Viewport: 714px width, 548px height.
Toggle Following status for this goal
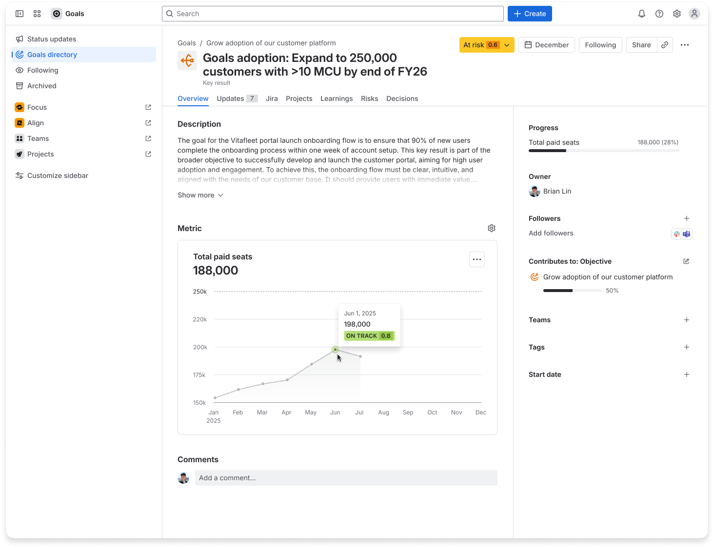click(x=600, y=44)
